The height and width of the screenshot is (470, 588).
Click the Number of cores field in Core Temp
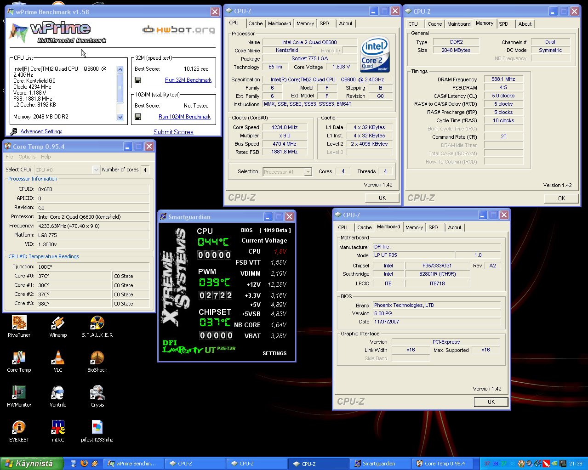pyautogui.click(x=145, y=170)
